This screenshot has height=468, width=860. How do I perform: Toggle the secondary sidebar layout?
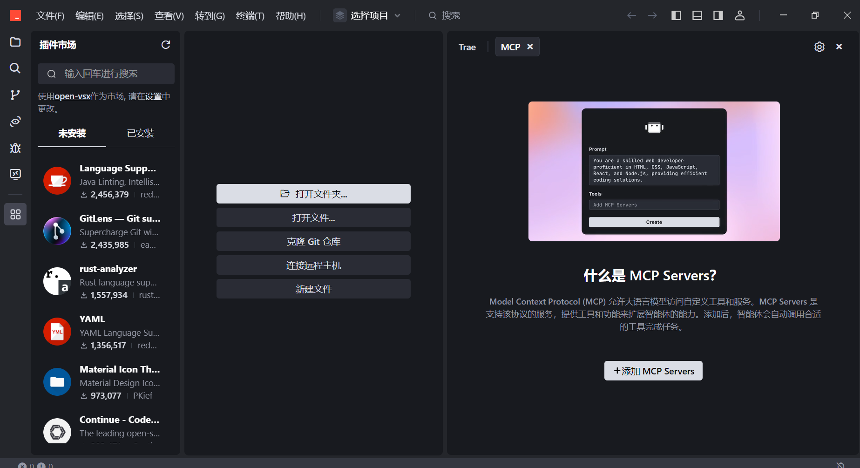coord(718,15)
